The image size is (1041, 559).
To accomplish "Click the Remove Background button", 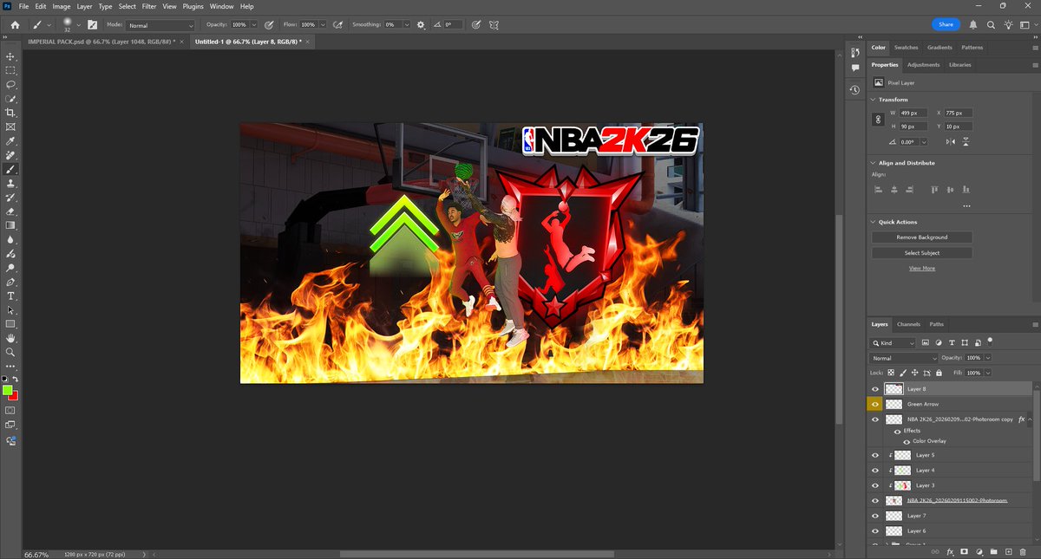I will [x=921, y=237].
